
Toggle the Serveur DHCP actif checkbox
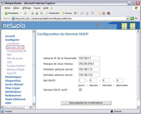(x=80, y=90)
